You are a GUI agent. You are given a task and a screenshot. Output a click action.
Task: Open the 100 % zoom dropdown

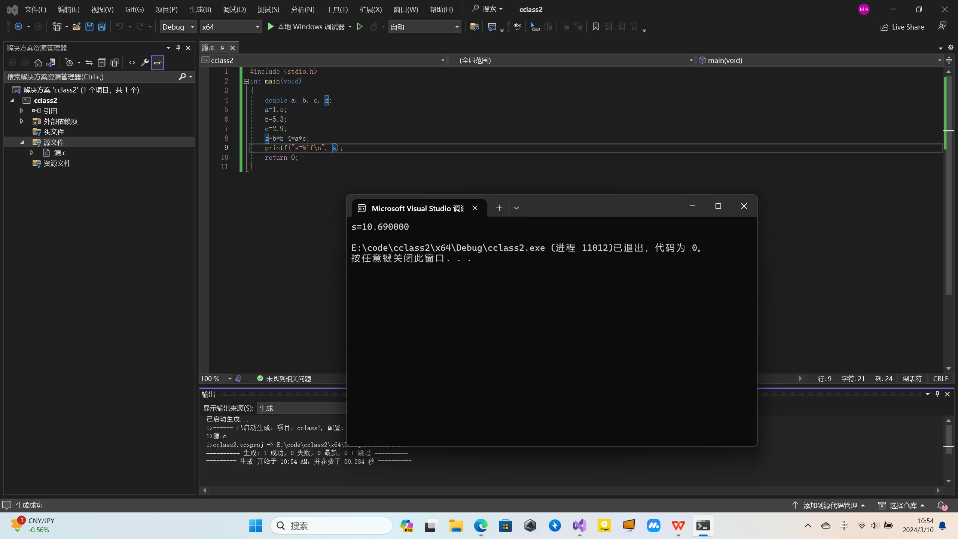(216, 378)
